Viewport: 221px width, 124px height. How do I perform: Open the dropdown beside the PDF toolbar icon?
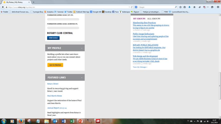[x=208, y=7]
